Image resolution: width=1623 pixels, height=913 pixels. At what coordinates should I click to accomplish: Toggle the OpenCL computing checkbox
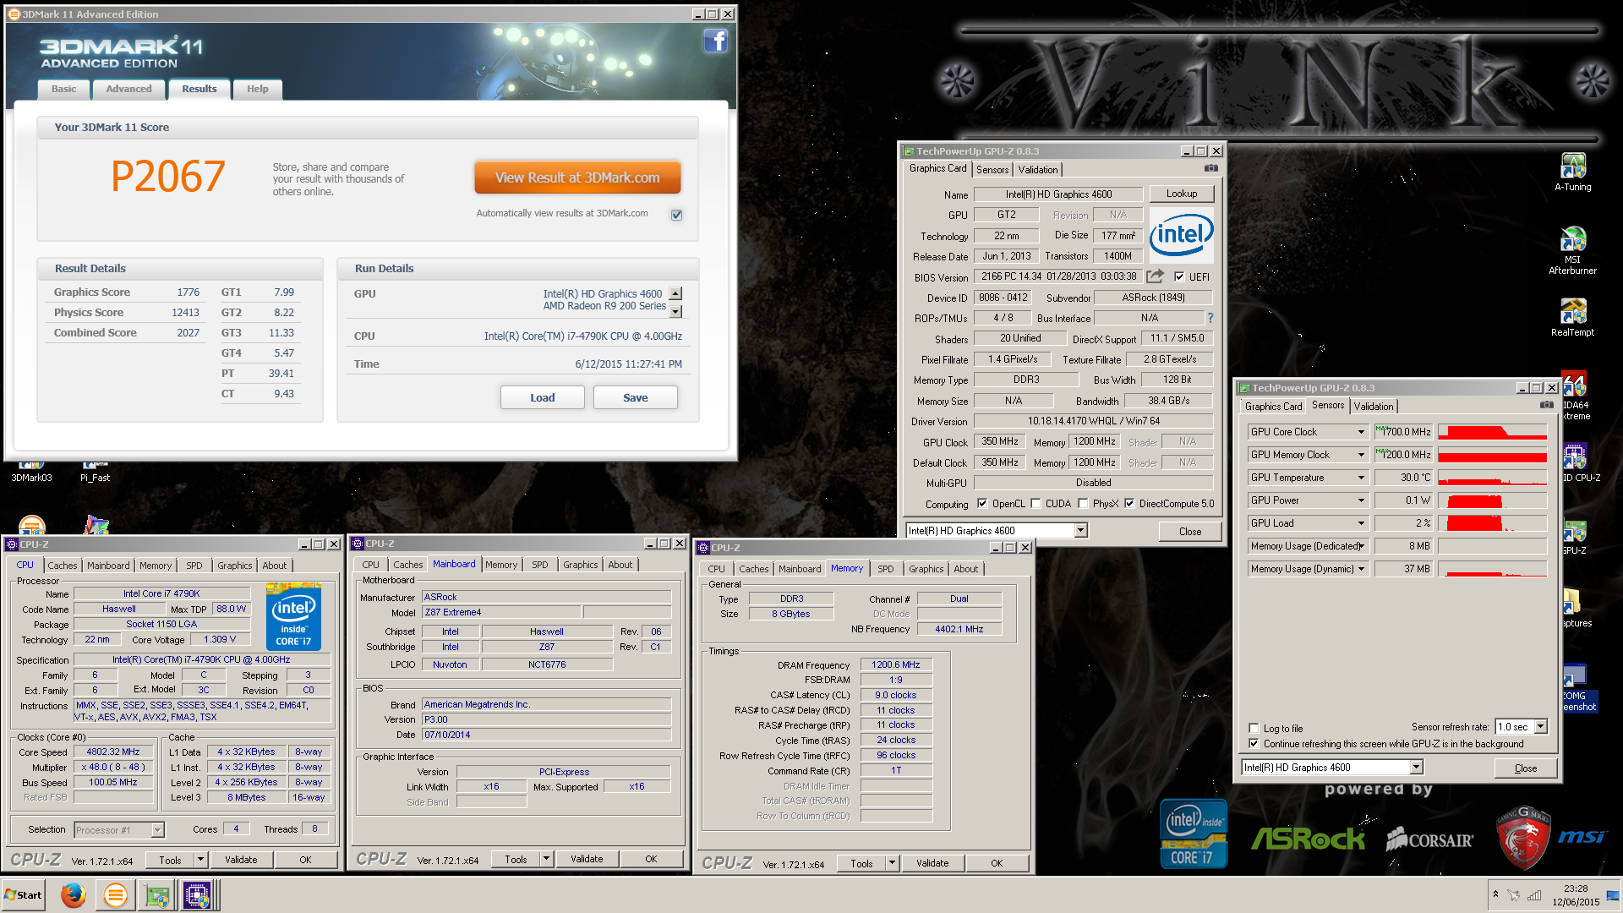(x=981, y=503)
